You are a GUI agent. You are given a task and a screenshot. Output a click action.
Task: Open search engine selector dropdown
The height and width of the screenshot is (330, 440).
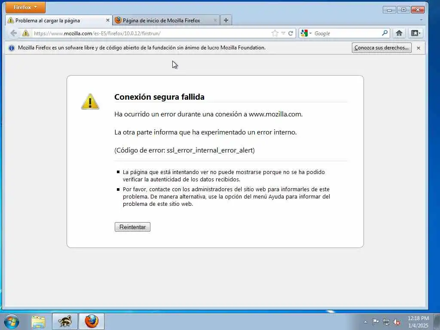click(x=306, y=34)
